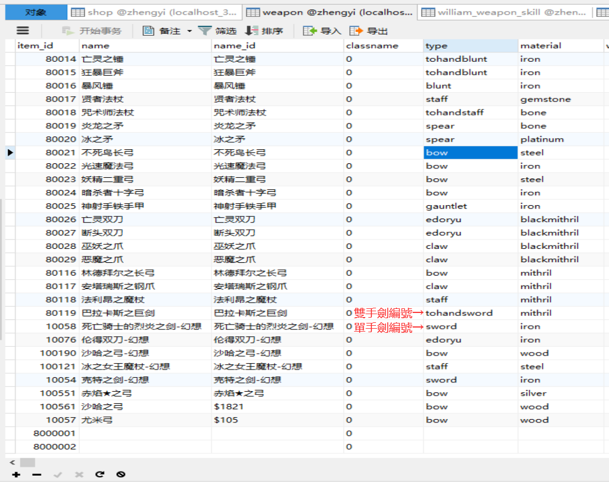Select the highlighted bow cell of row 80021
This screenshot has width=609, height=482.
point(471,152)
